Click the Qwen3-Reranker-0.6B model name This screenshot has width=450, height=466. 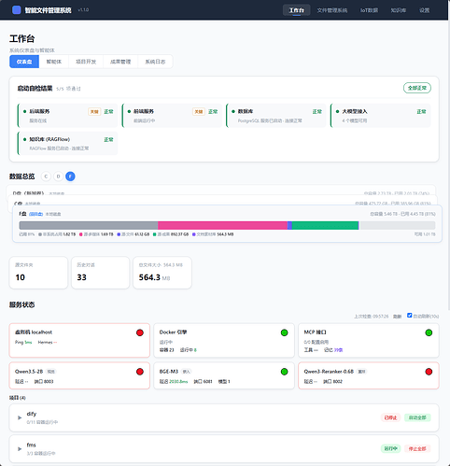click(329, 372)
